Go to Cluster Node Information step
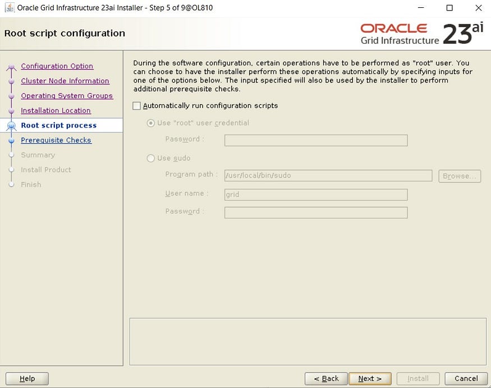The image size is (491, 388). tap(65, 81)
